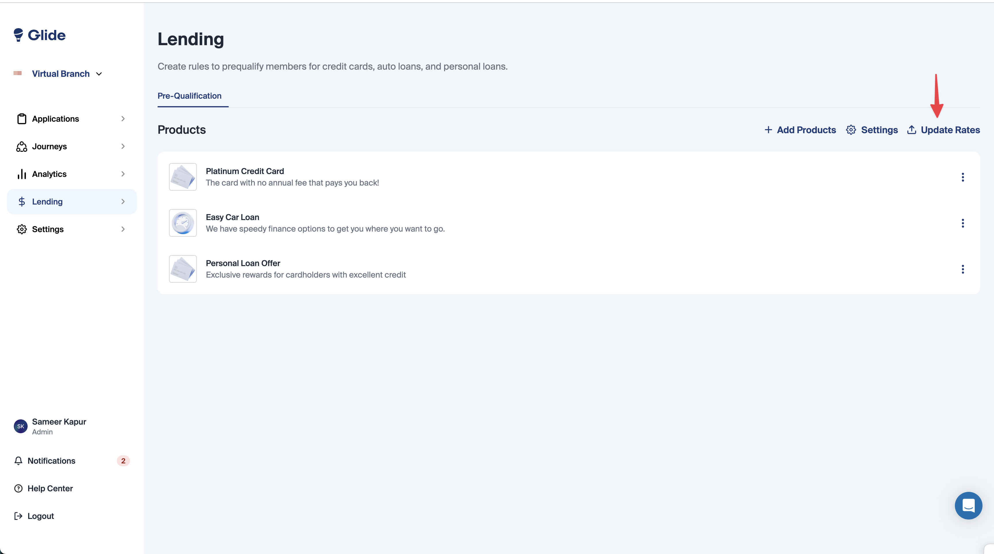
Task: Expand the Analytics sidebar chevron
Action: point(123,174)
